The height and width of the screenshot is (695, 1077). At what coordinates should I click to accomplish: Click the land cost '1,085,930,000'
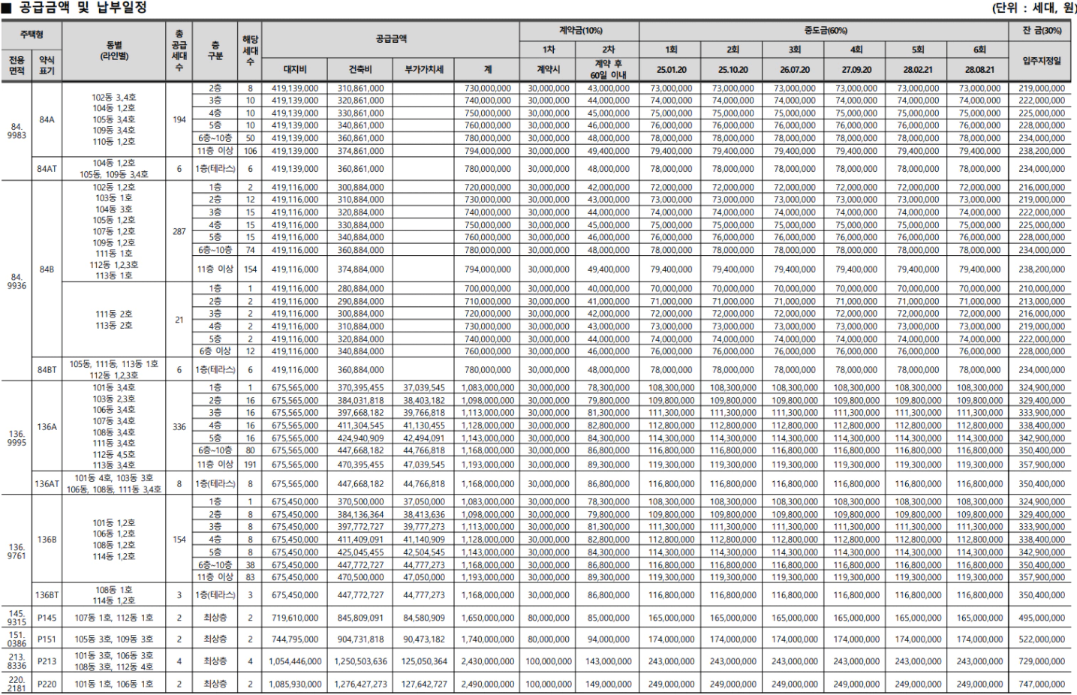click(295, 684)
